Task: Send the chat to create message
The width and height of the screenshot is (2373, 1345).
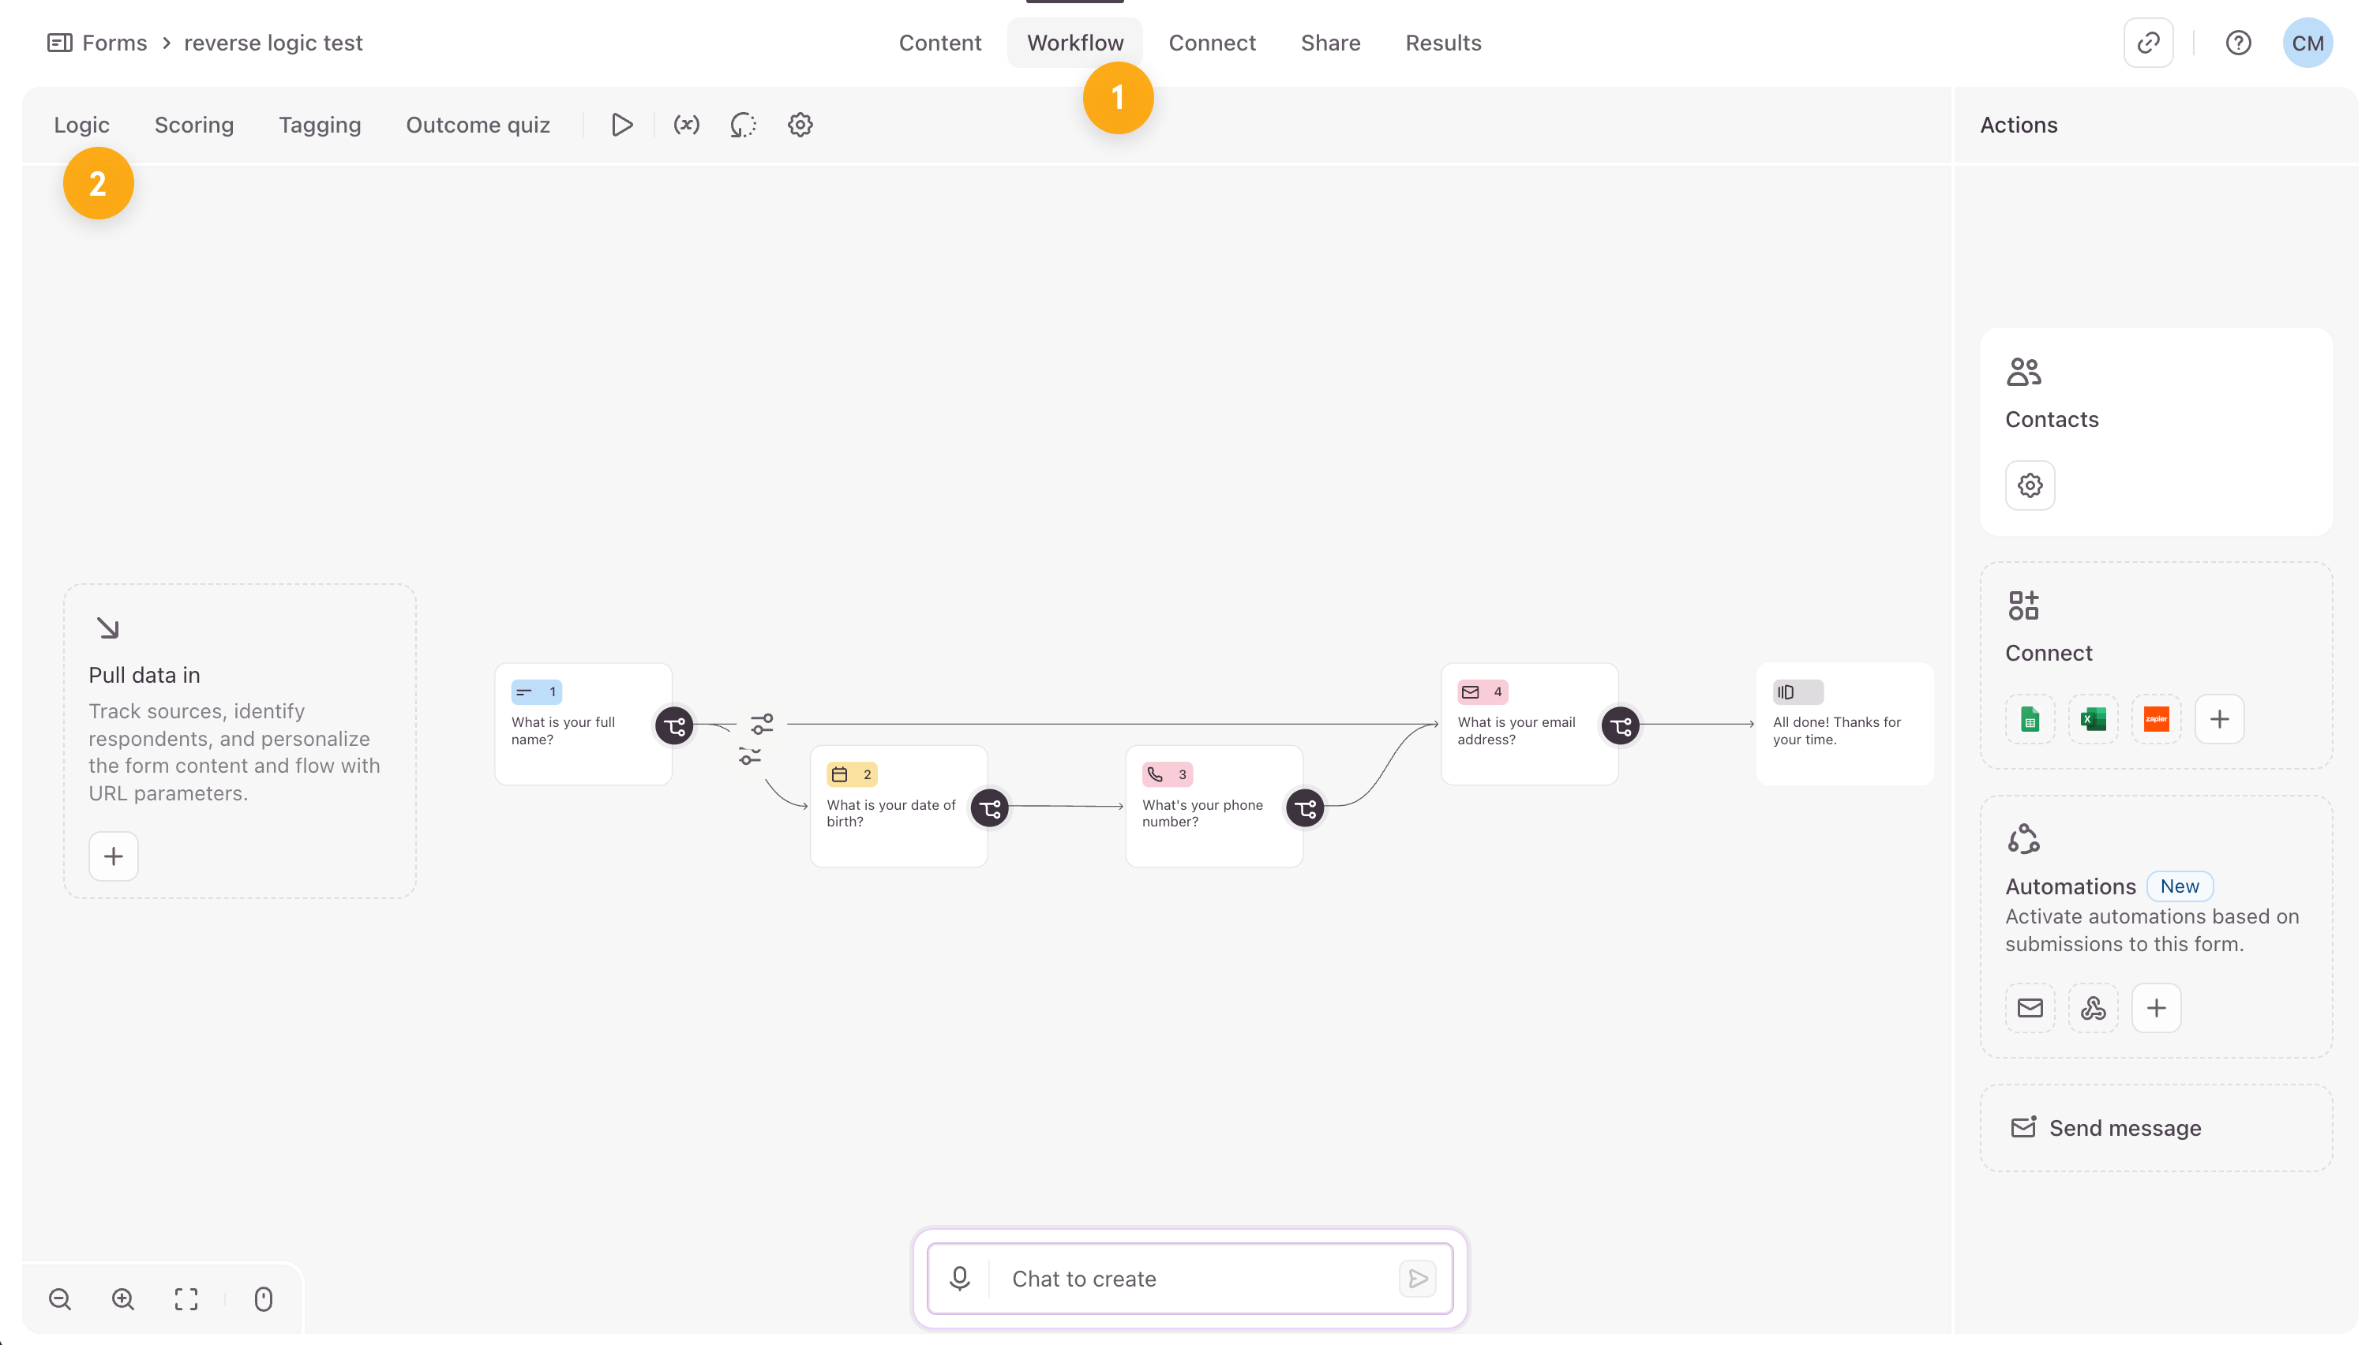Action: pyautogui.click(x=1417, y=1279)
